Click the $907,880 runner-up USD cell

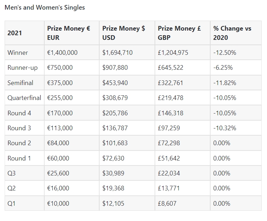point(115,68)
